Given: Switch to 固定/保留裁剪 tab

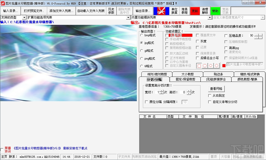Looking at the screenshot, I should click(x=185, y=79).
